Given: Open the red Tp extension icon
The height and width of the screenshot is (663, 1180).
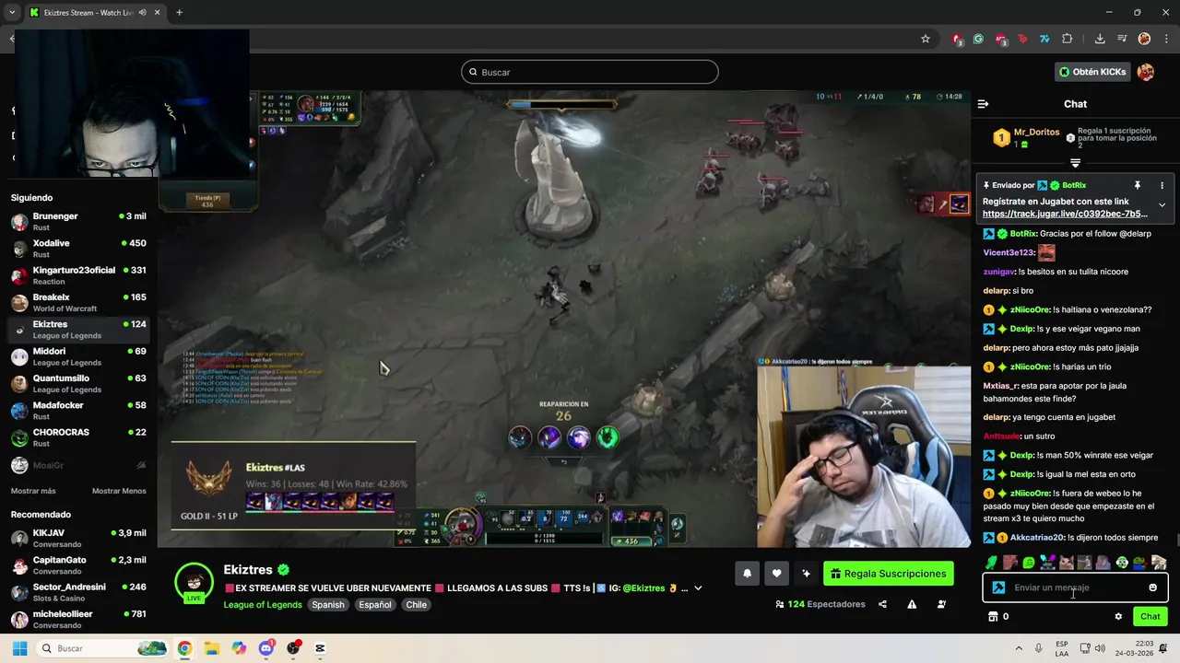Looking at the screenshot, I should pos(1022,39).
